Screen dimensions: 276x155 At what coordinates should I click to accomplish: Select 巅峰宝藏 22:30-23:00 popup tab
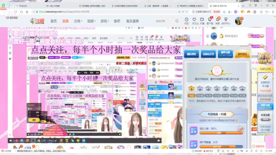pyautogui.click(x=225, y=54)
